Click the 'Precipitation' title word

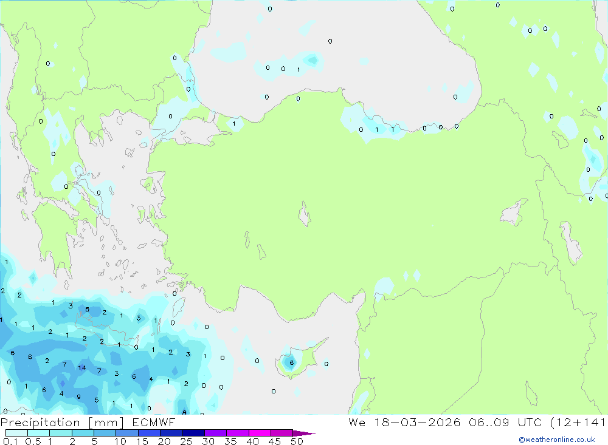click(x=40, y=422)
